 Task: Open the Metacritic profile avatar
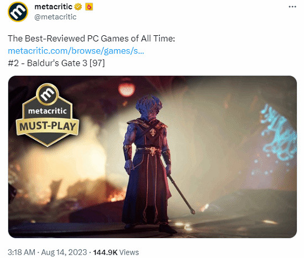coord(18,12)
